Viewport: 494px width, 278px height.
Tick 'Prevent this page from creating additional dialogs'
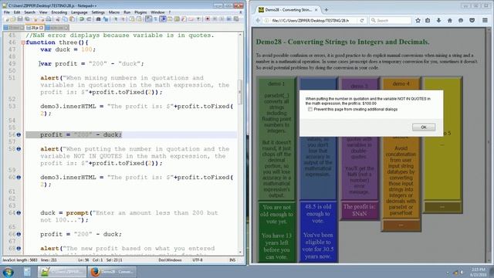tap(310, 110)
